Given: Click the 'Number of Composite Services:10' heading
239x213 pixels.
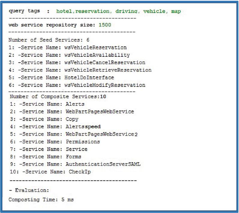Looking at the screenshot, I should tap(58, 97).
